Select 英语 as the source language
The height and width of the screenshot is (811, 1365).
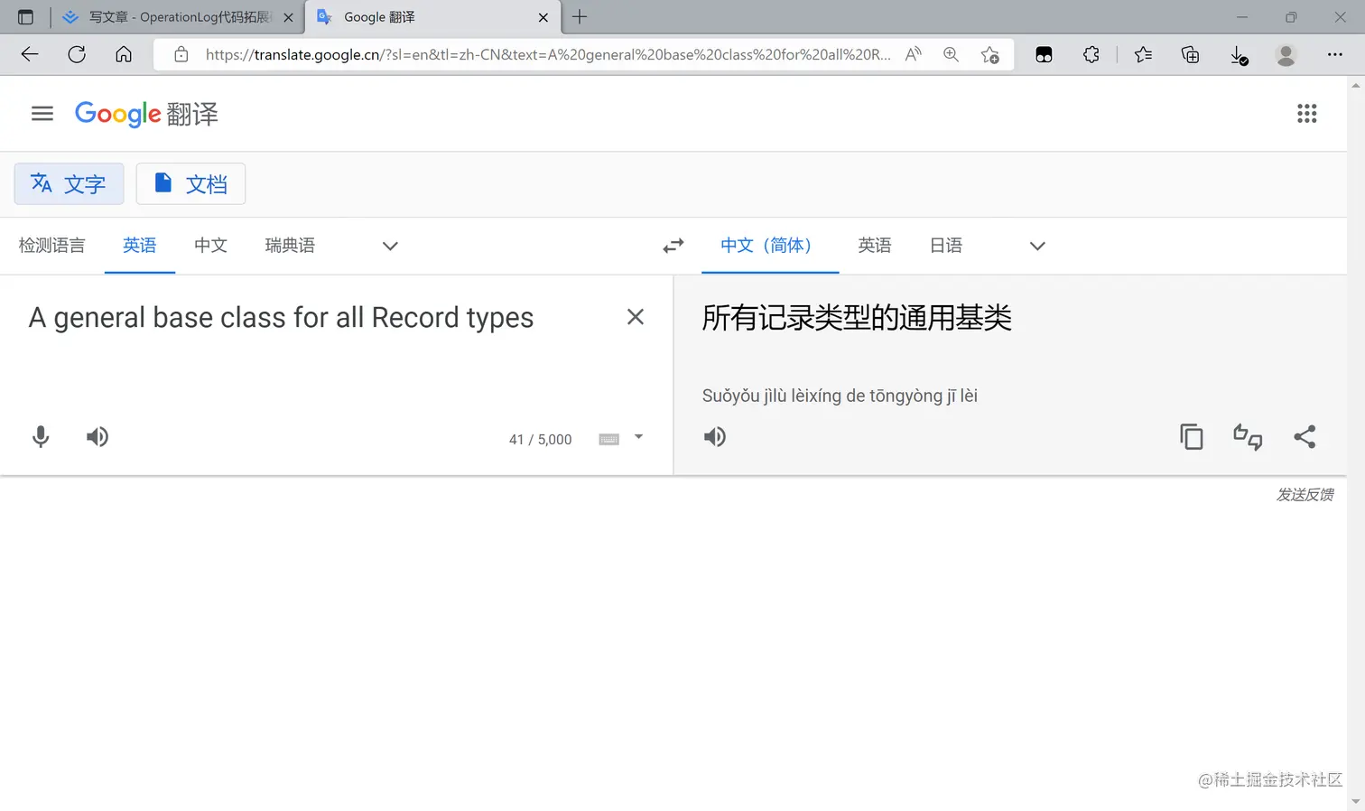point(140,246)
